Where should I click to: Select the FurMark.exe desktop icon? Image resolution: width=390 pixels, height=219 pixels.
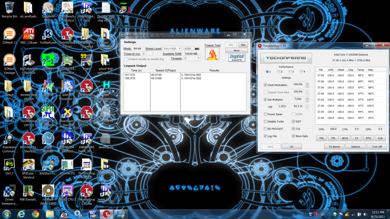click(x=48, y=36)
